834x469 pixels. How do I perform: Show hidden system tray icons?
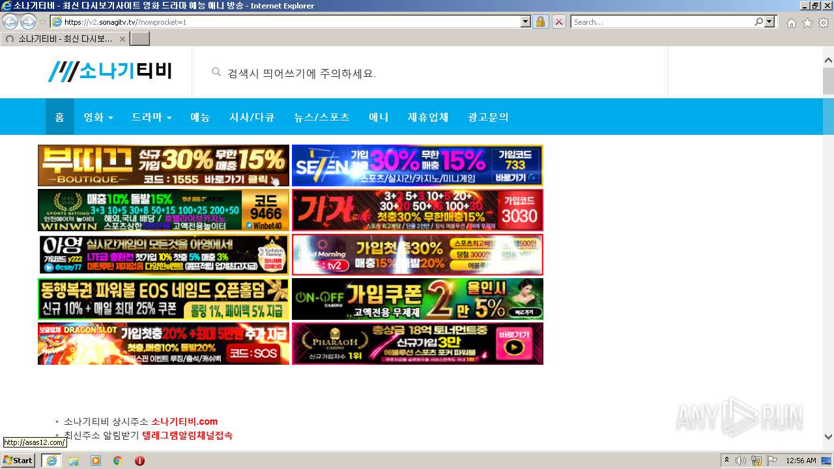click(727, 461)
